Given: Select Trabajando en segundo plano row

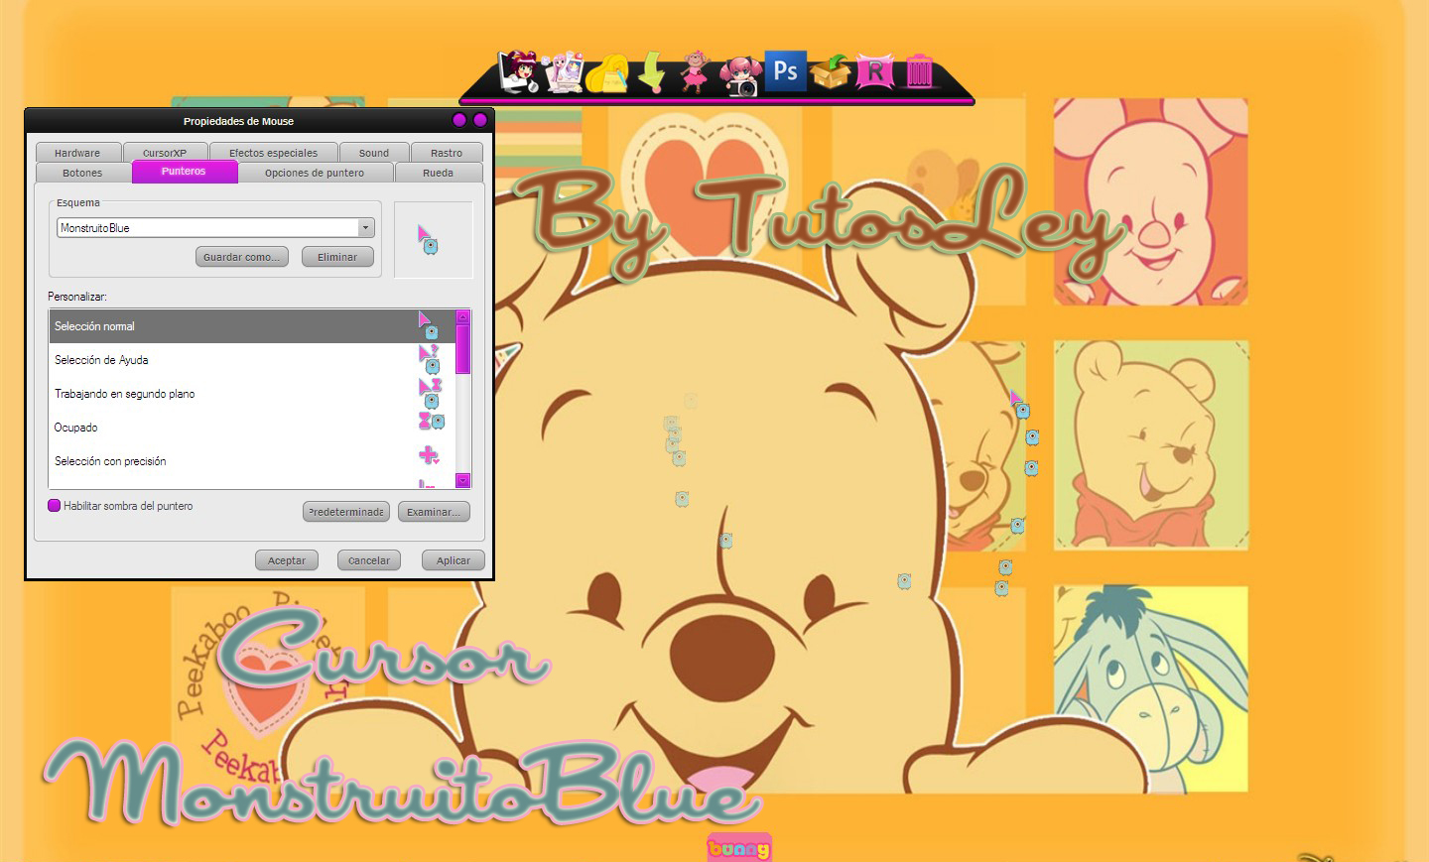Looking at the screenshot, I should coord(252,394).
